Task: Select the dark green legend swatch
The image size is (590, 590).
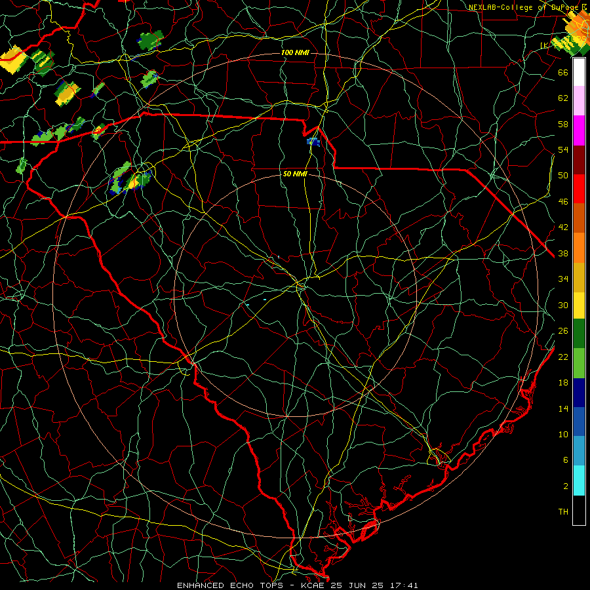Action: pyautogui.click(x=579, y=334)
